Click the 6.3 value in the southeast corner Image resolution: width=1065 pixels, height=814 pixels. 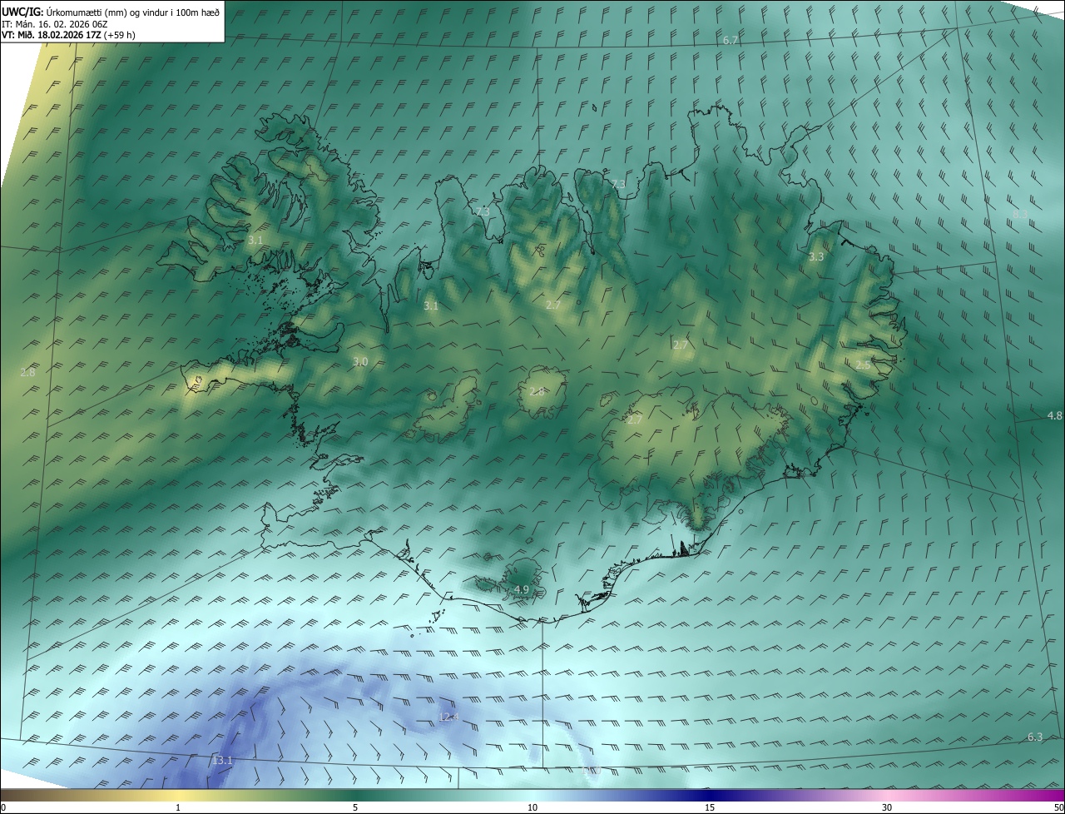coord(1035,737)
